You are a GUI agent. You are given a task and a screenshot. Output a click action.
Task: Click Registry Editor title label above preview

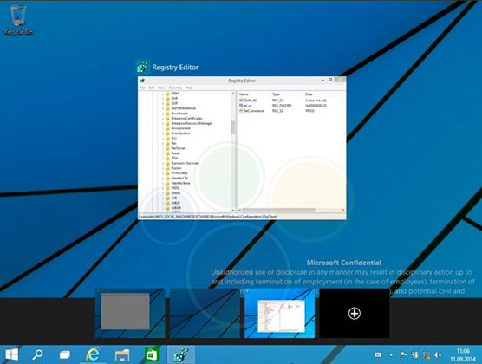click(x=175, y=68)
